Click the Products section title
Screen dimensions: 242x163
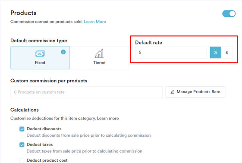(x=23, y=13)
